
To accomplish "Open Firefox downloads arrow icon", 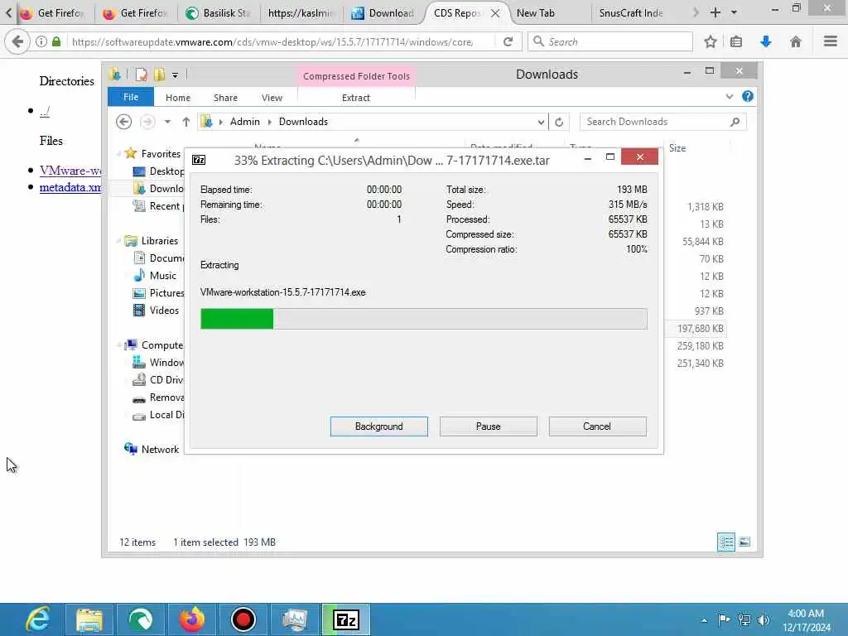I will click(x=766, y=41).
